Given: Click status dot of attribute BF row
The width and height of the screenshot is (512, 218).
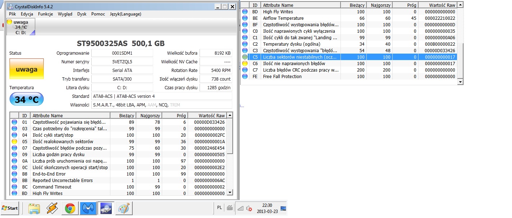Looking at the screenshot, I should 245,24.
